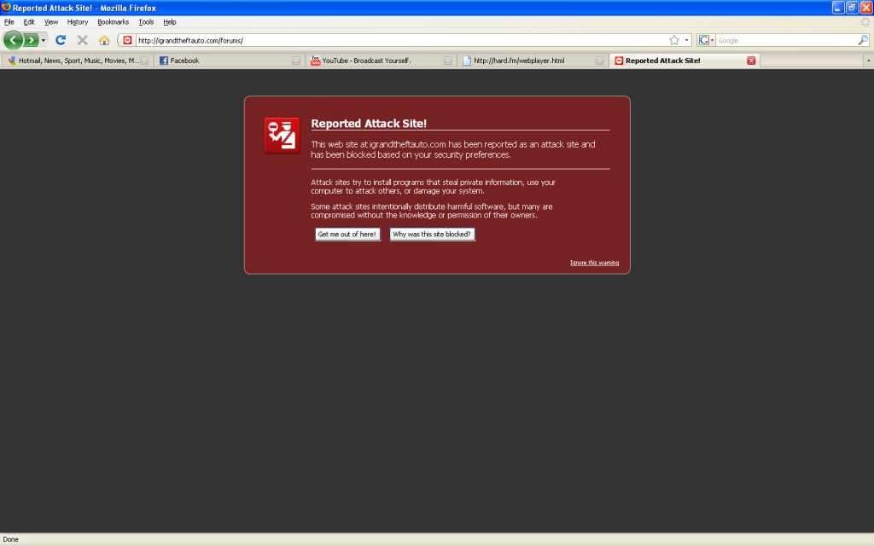The height and width of the screenshot is (546, 874).
Task: Click the 'Reported Attack Site!' heading
Action: tap(369, 124)
